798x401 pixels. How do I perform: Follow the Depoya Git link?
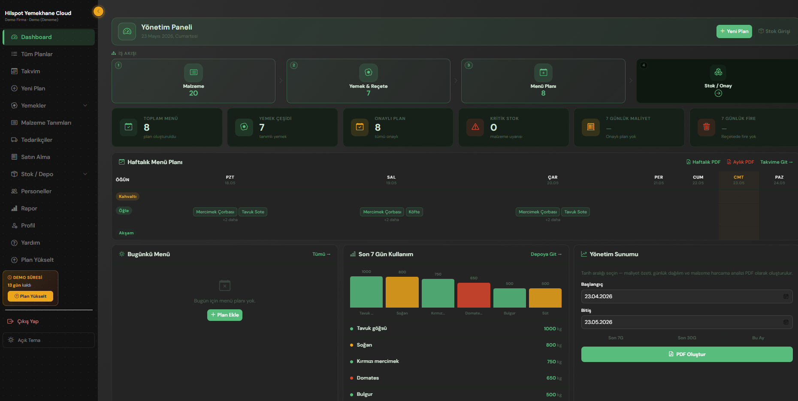pyautogui.click(x=546, y=254)
